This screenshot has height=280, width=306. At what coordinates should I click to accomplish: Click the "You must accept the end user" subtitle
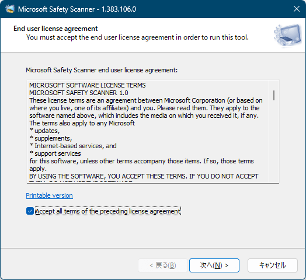(x=137, y=37)
